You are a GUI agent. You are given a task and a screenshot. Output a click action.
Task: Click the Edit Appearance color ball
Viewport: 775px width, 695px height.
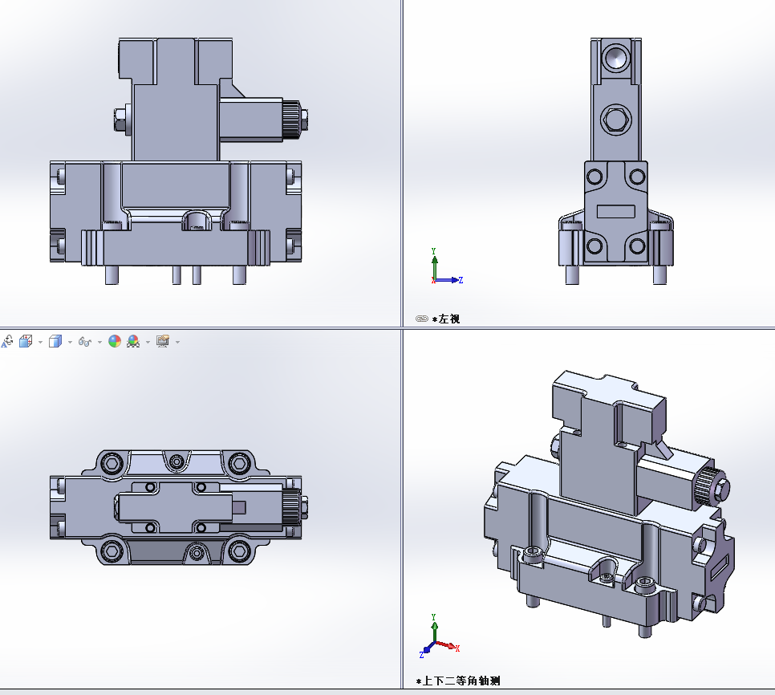click(x=115, y=341)
